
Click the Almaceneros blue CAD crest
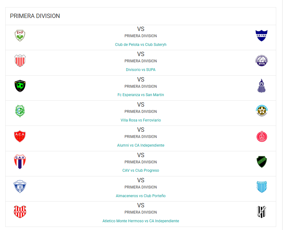(20, 187)
